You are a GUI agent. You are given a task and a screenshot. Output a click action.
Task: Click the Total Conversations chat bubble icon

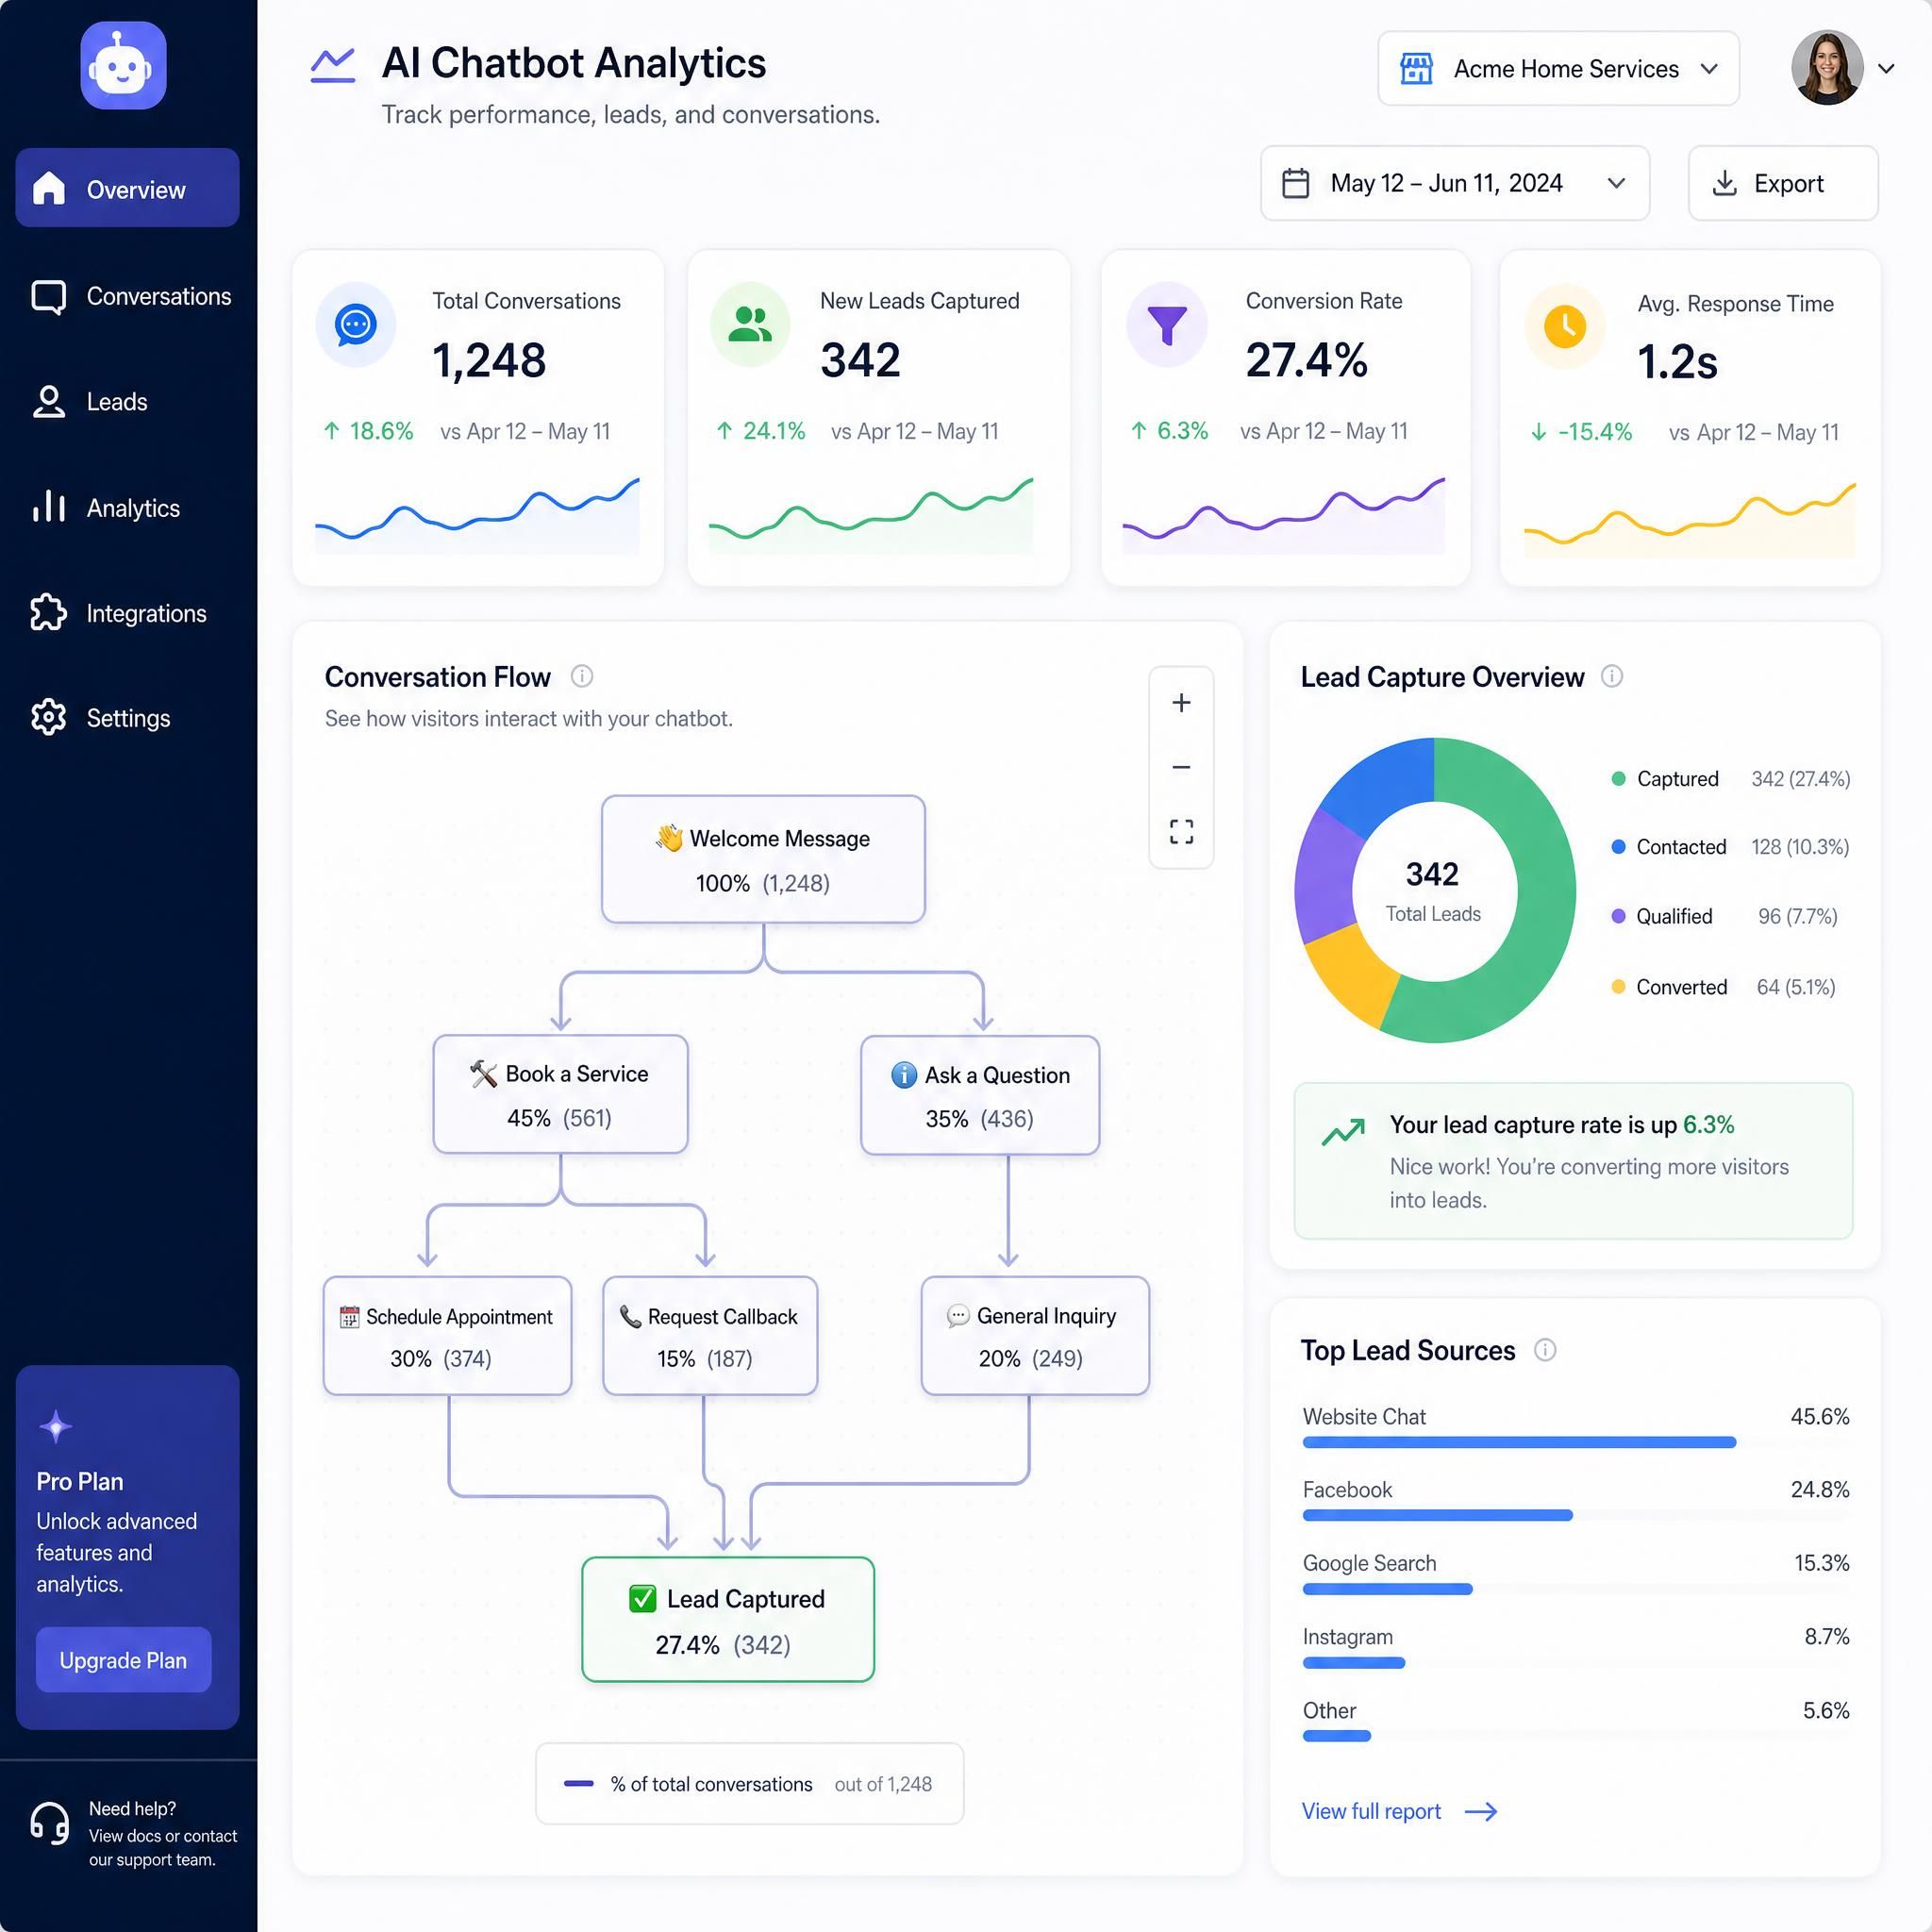[355, 325]
